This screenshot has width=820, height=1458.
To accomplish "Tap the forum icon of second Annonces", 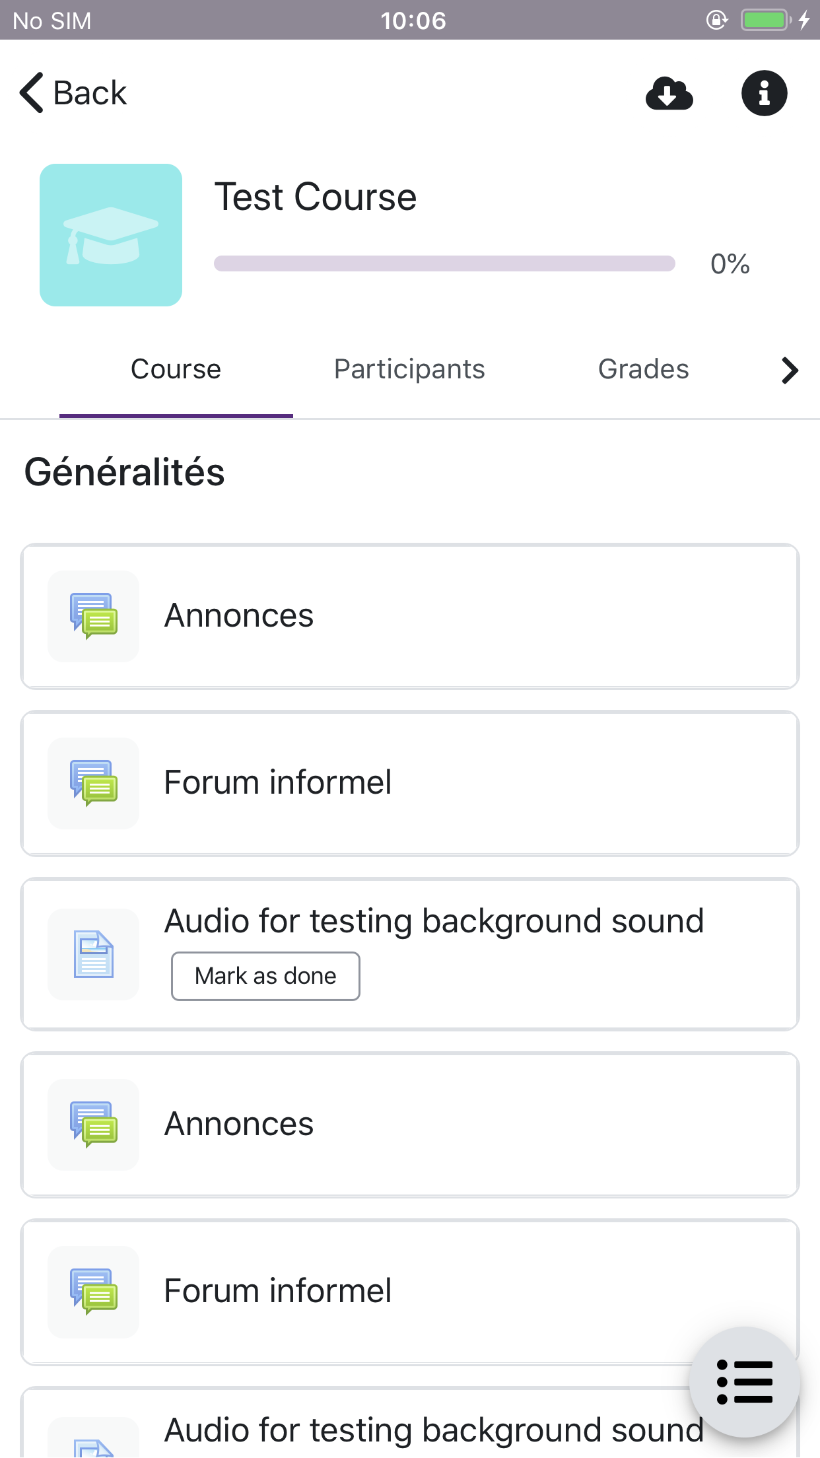I will (94, 1125).
